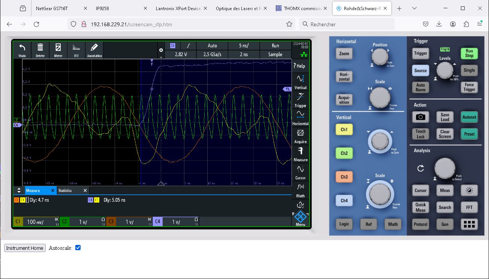Open the settings gear above the waveform

click(161, 50)
